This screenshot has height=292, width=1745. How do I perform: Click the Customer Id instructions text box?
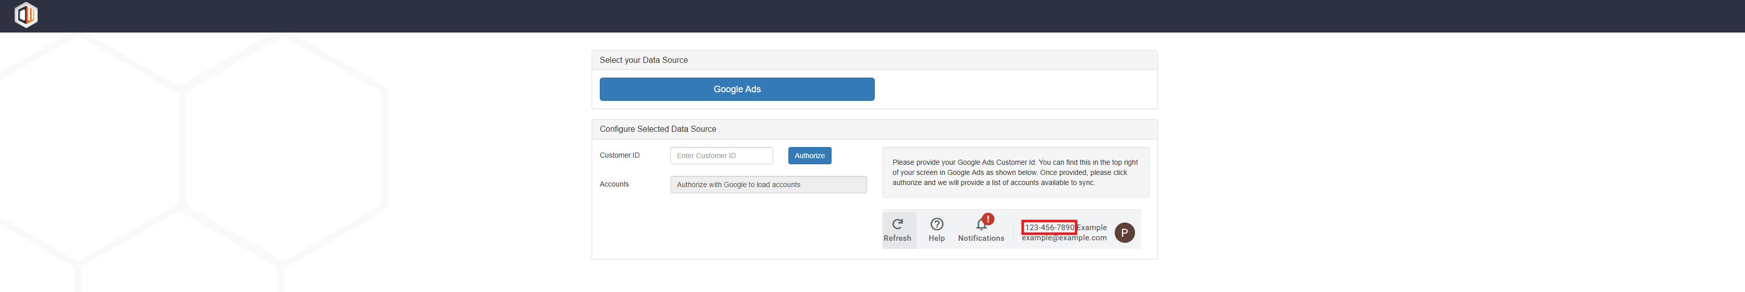click(1015, 172)
